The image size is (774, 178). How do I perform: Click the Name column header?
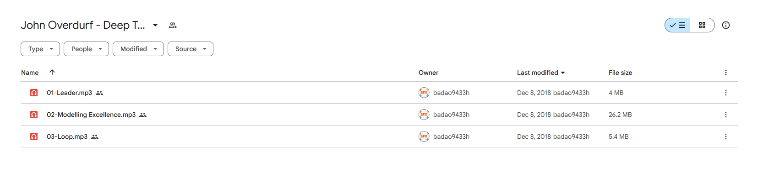(x=30, y=73)
